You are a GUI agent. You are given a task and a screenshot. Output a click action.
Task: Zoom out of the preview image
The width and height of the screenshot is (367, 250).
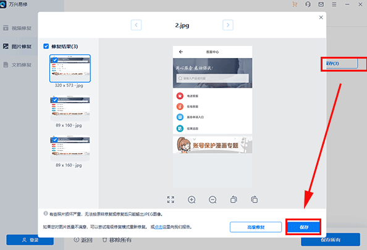click(213, 200)
